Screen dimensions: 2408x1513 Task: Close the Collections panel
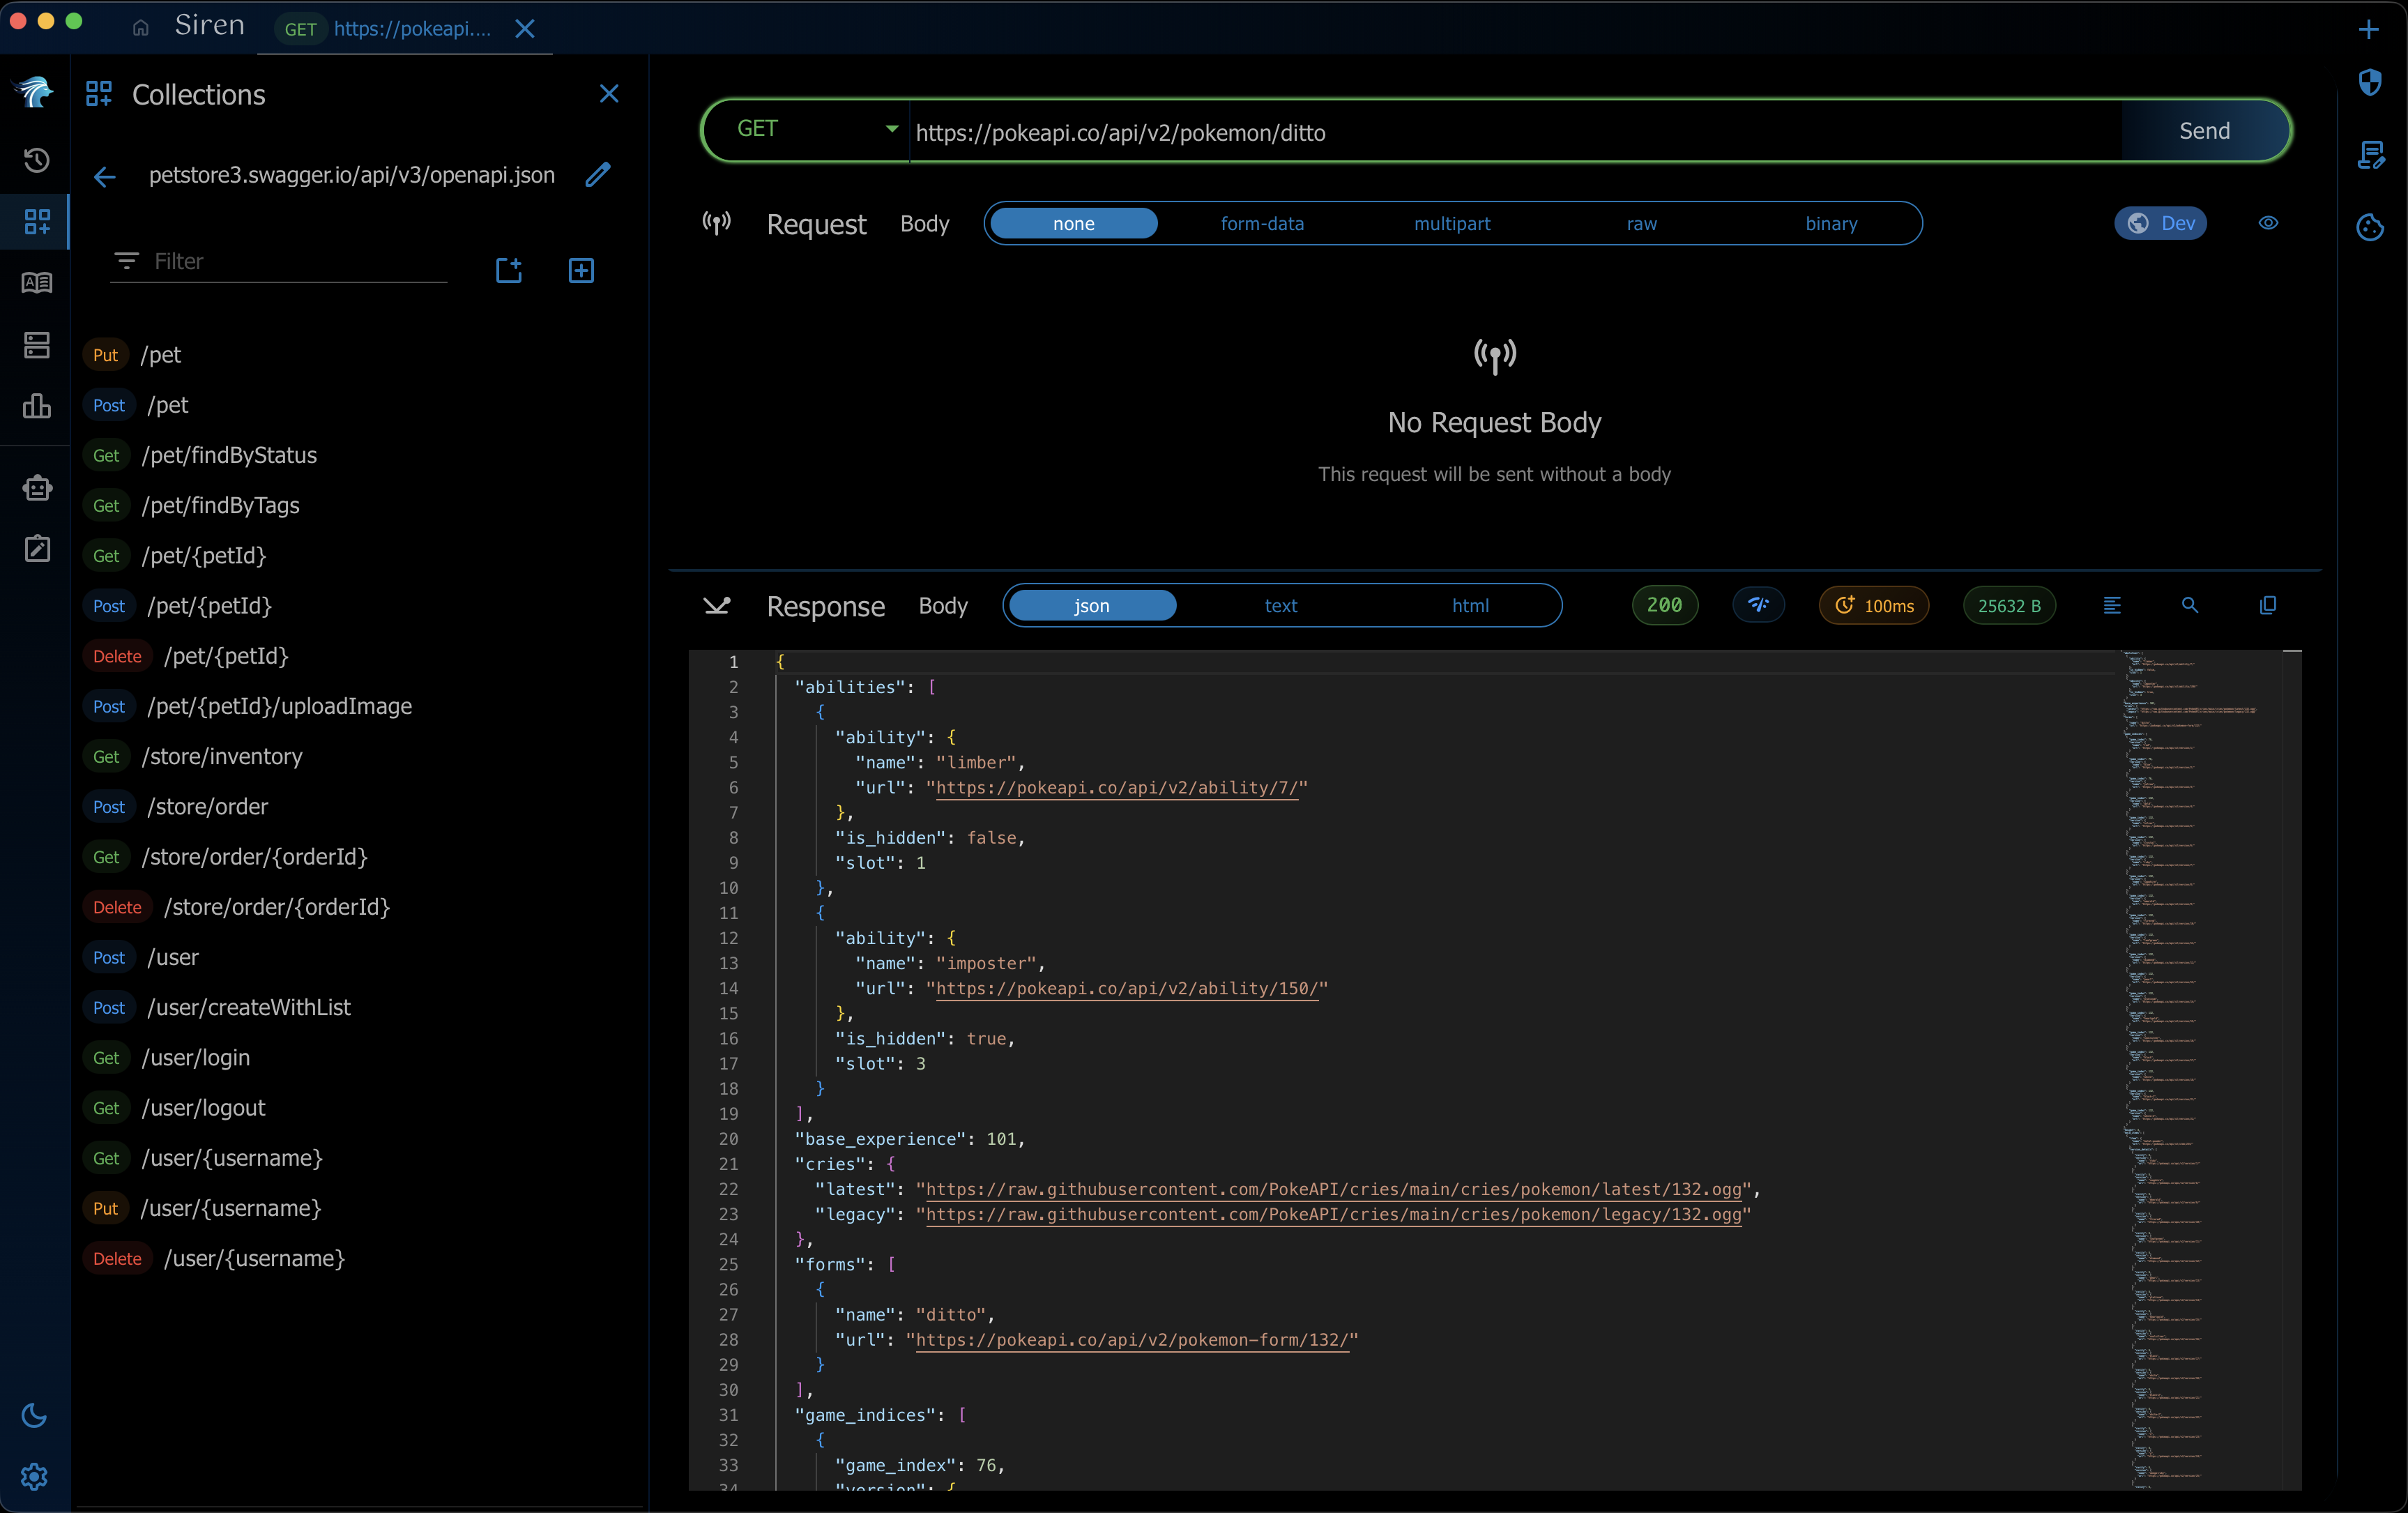click(609, 94)
